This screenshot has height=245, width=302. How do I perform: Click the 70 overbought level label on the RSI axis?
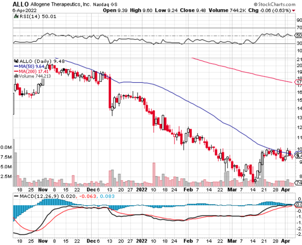click(x=299, y=28)
